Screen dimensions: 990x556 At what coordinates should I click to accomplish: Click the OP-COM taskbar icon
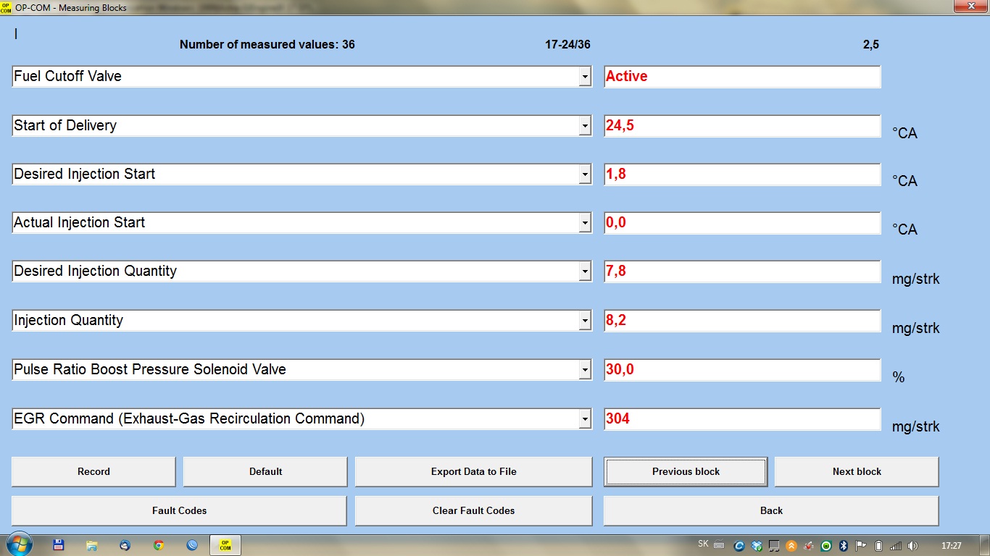coord(225,545)
